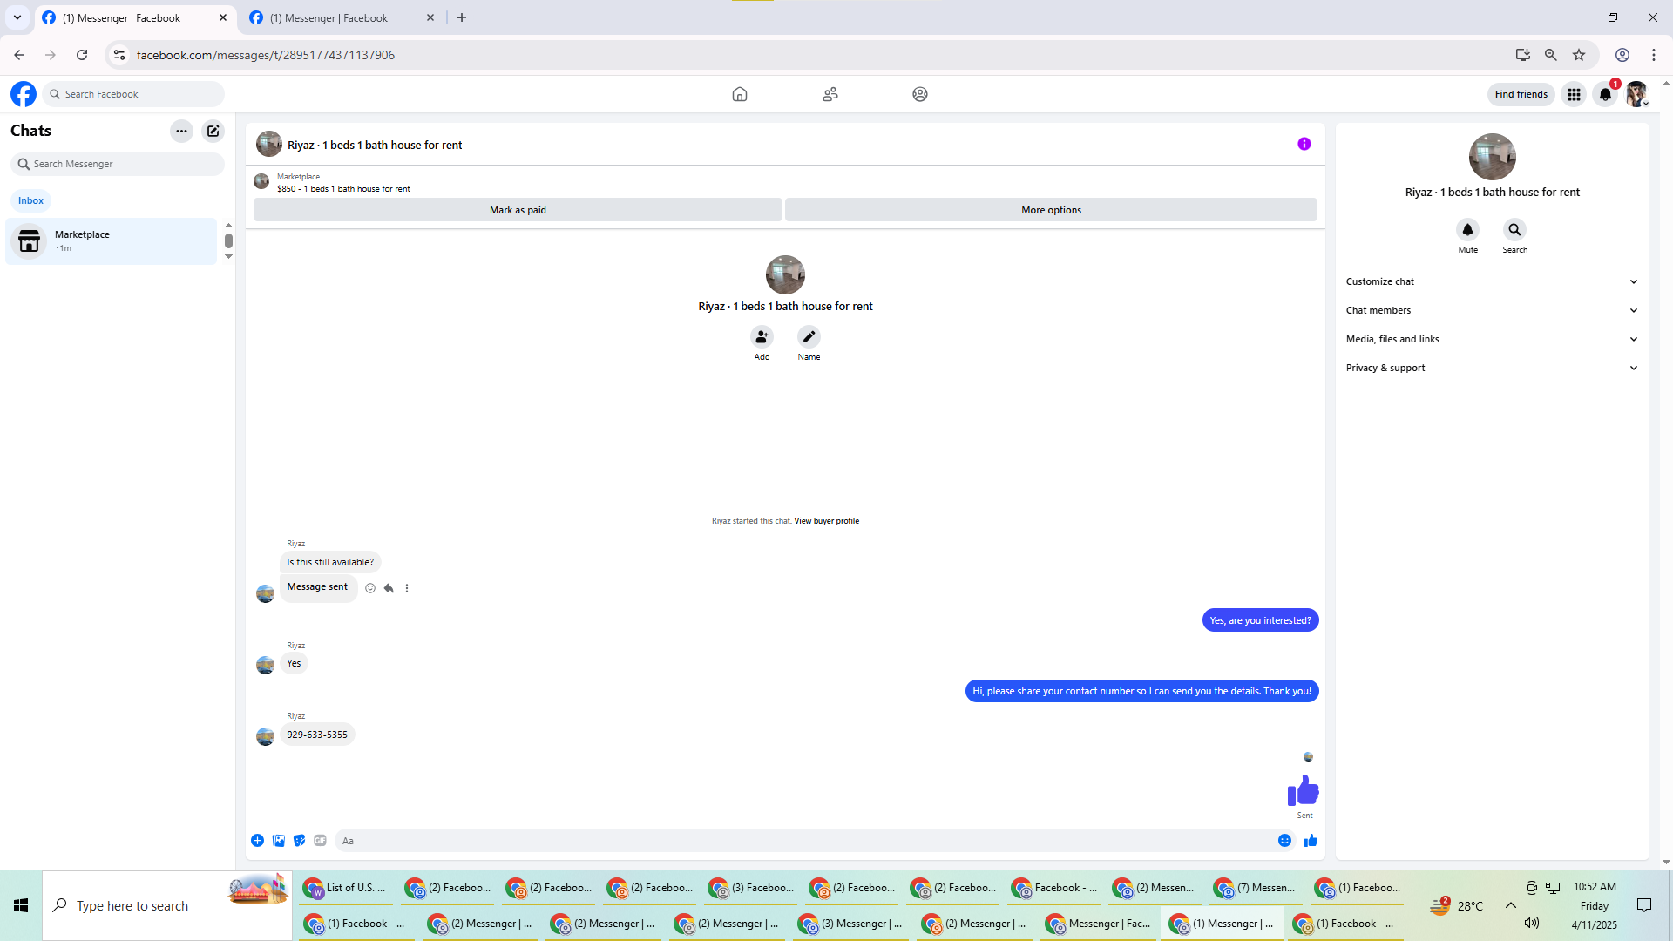Select the first Messenger browser tab
This screenshot has width=1673, height=941.
pyautogui.click(x=135, y=18)
